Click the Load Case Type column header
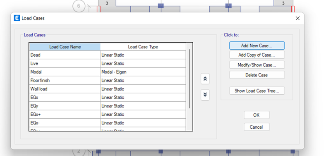 coord(143,47)
